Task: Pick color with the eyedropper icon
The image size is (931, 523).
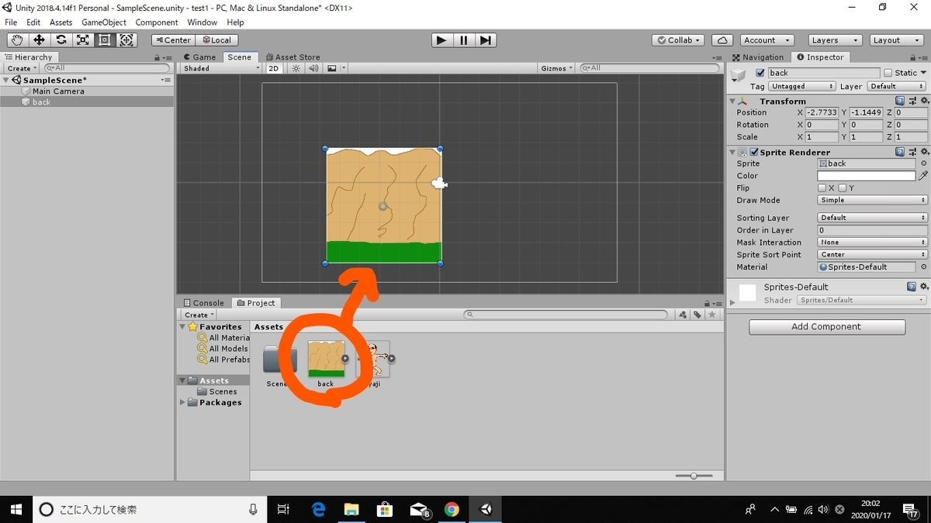Action: point(922,176)
